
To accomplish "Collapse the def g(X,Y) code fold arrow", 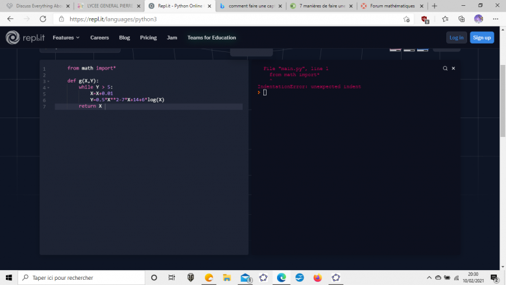I will [x=48, y=81].
